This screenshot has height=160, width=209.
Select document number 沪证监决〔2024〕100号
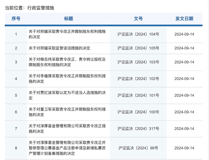tap(138, 112)
